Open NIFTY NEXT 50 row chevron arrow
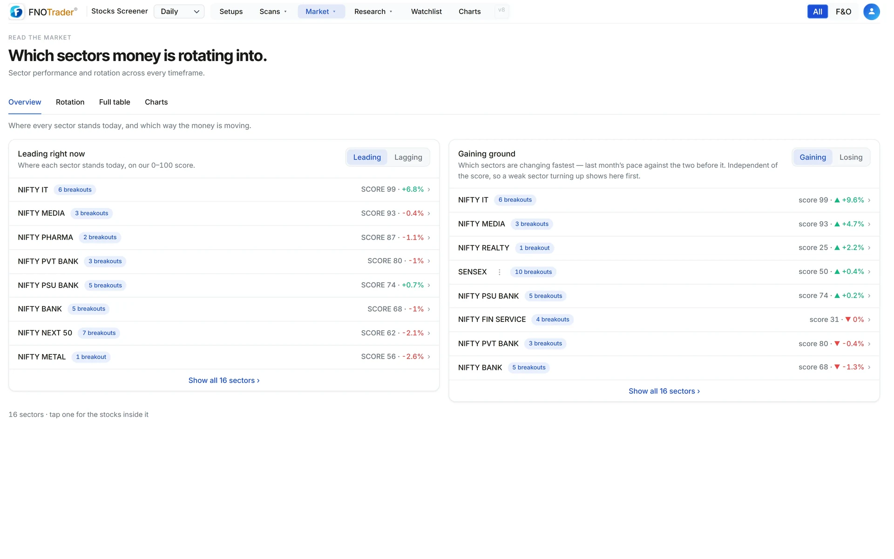Image resolution: width=894 pixels, height=559 pixels. point(429,333)
